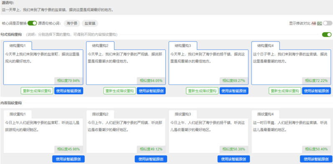Click inside the 结构重构4 rewritten sentence text
The height and width of the screenshot is (164, 333).
[x=290, y=58]
